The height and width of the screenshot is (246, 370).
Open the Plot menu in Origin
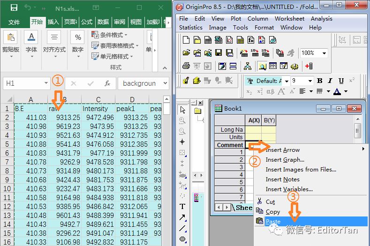[x=236, y=19]
